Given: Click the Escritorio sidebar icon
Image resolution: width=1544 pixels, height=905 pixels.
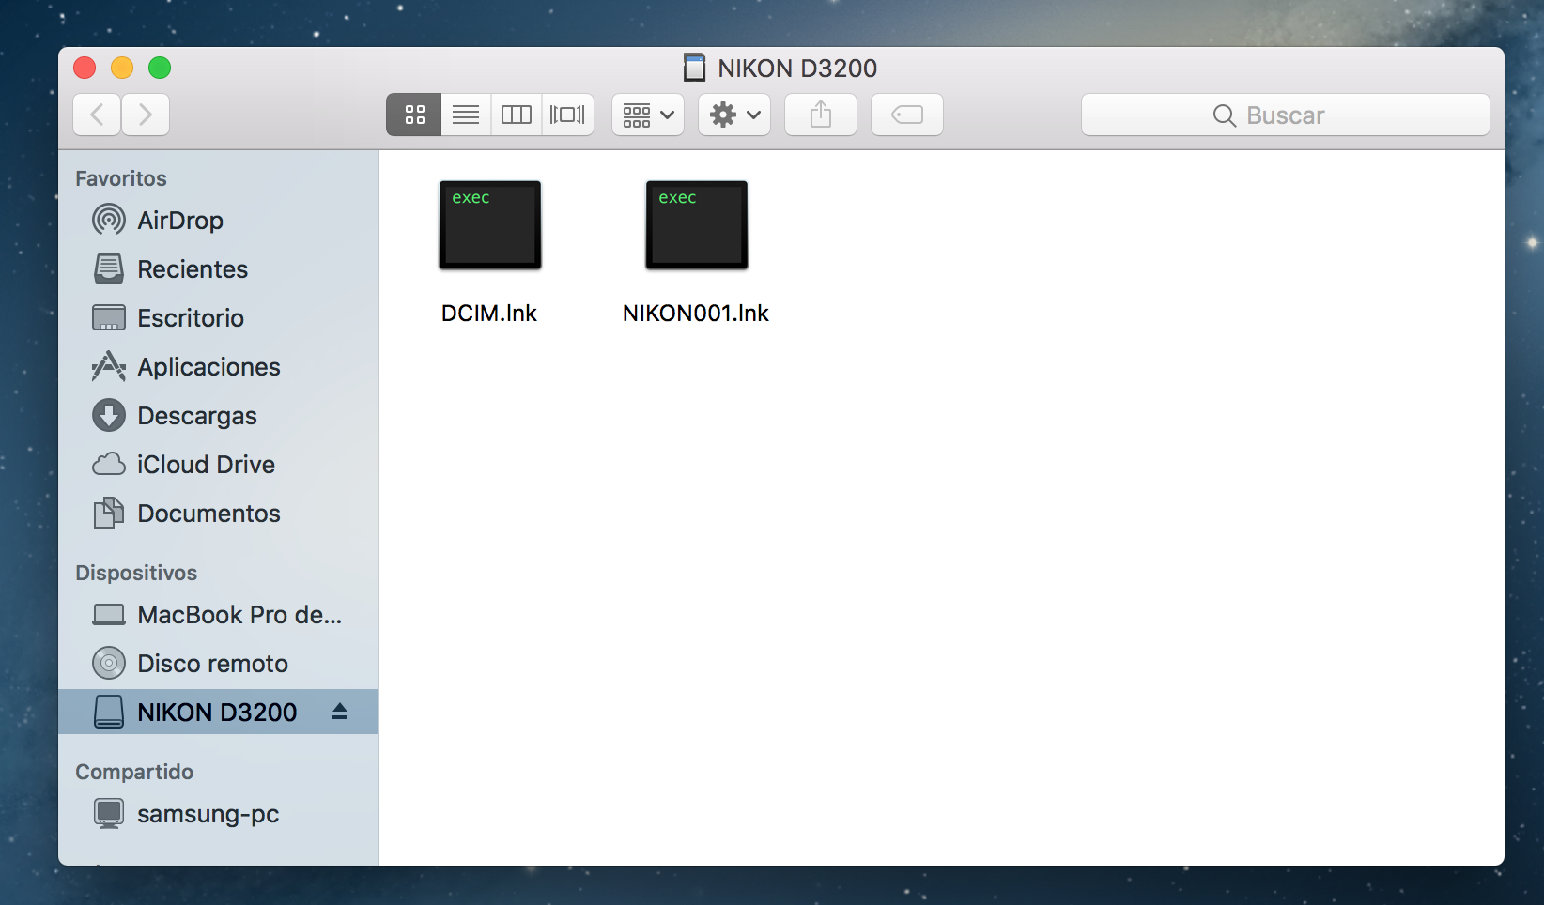Looking at the screenshot, I should pyautogui.click(x=109, y=318).
